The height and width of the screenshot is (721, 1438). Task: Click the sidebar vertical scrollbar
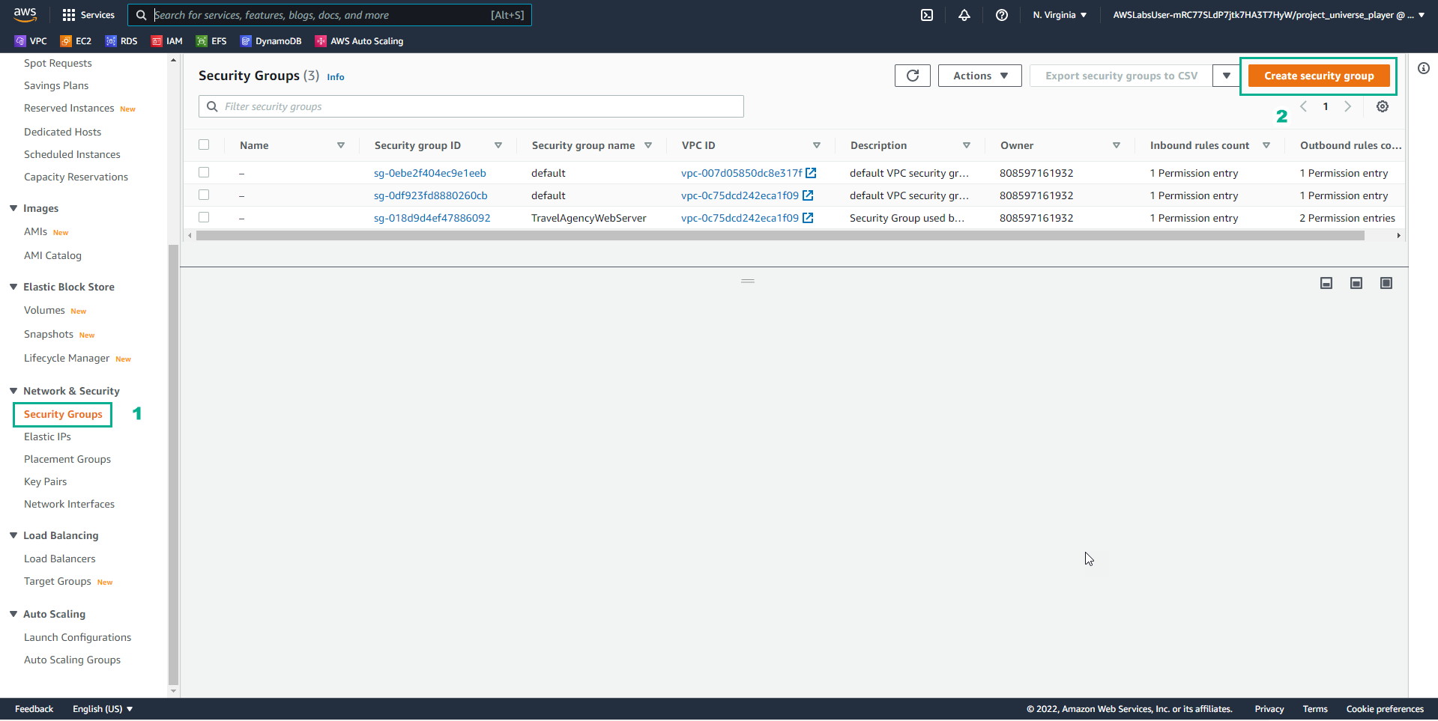(174, 464)
